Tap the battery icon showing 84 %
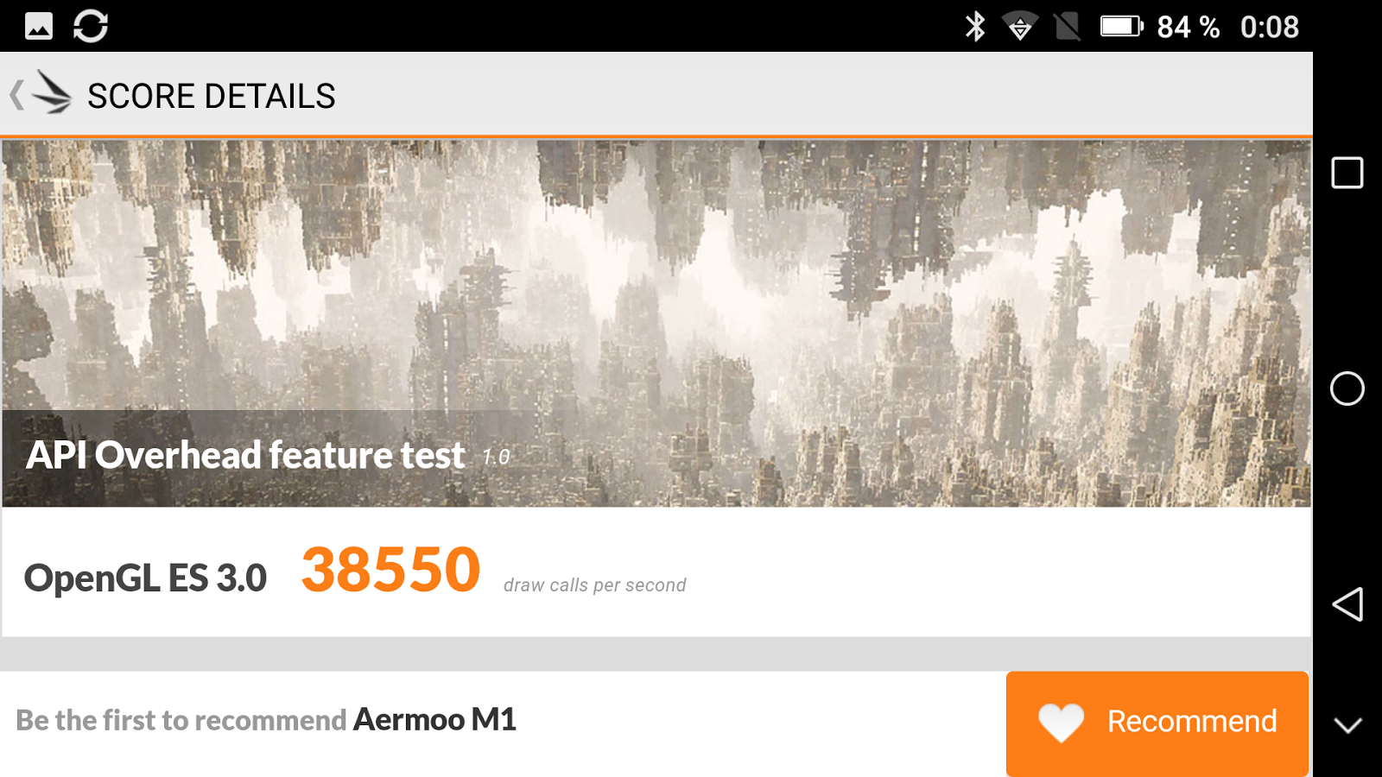 pyautogui.click(x=1121, y=27)
